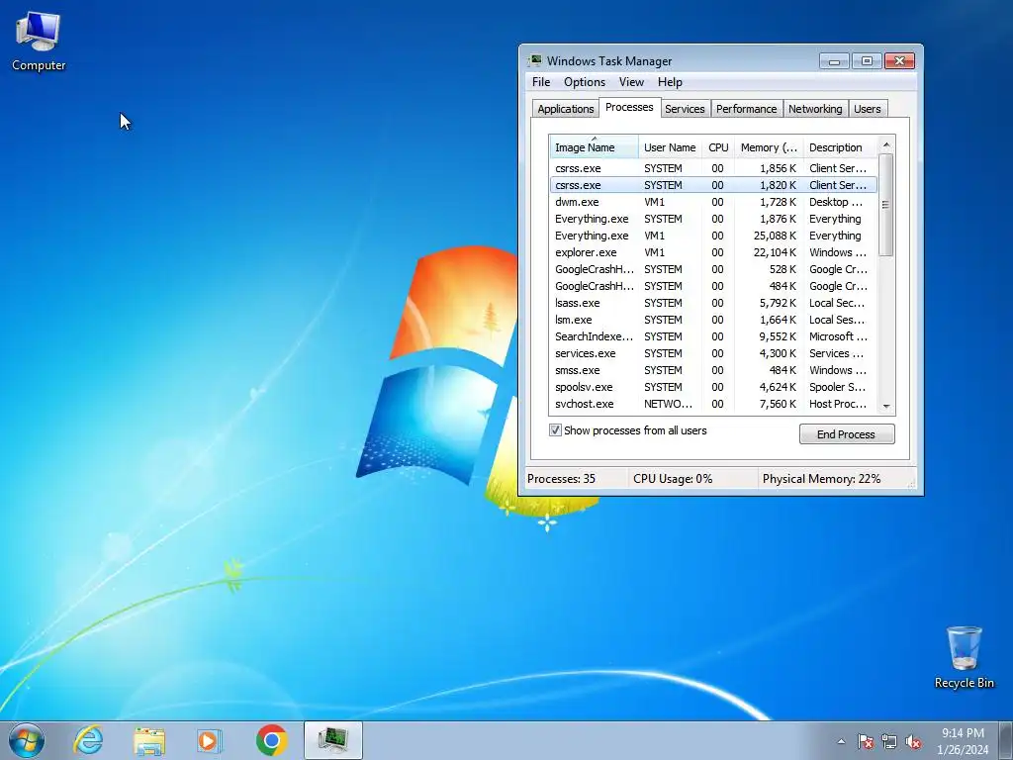Show hidden system tray icons
1013x760 pixels.
[841, 741]
